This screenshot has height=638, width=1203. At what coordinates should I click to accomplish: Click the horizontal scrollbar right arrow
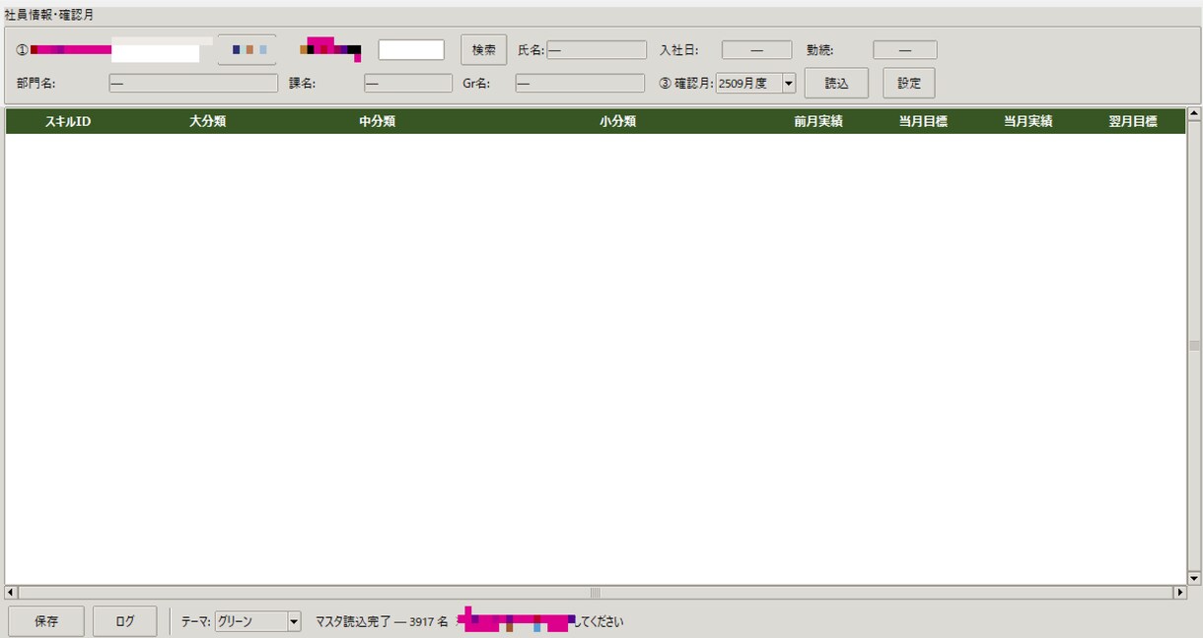tap(1179, 593)
